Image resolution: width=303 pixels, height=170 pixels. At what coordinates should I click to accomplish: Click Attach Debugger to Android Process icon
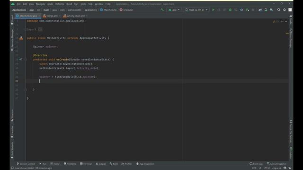click(247, 9)
